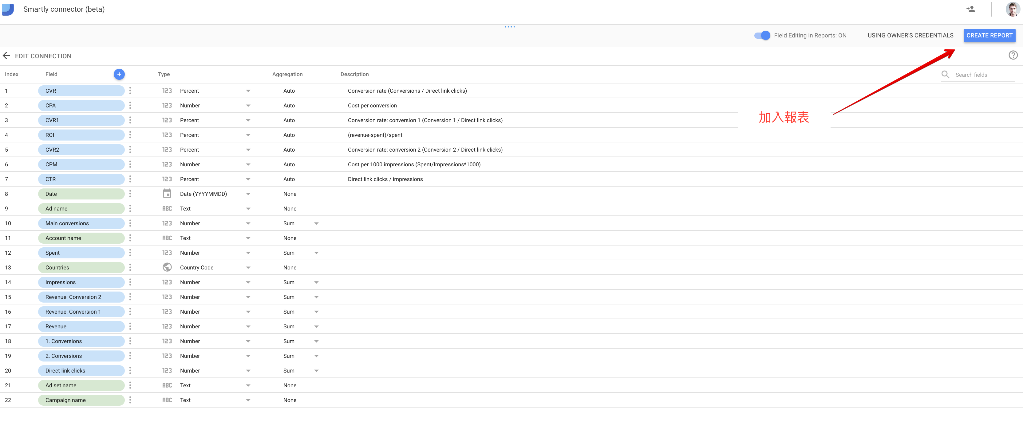The image size is (1023, 437).
Task: Open the help question mark icon
Action: 1013,56
